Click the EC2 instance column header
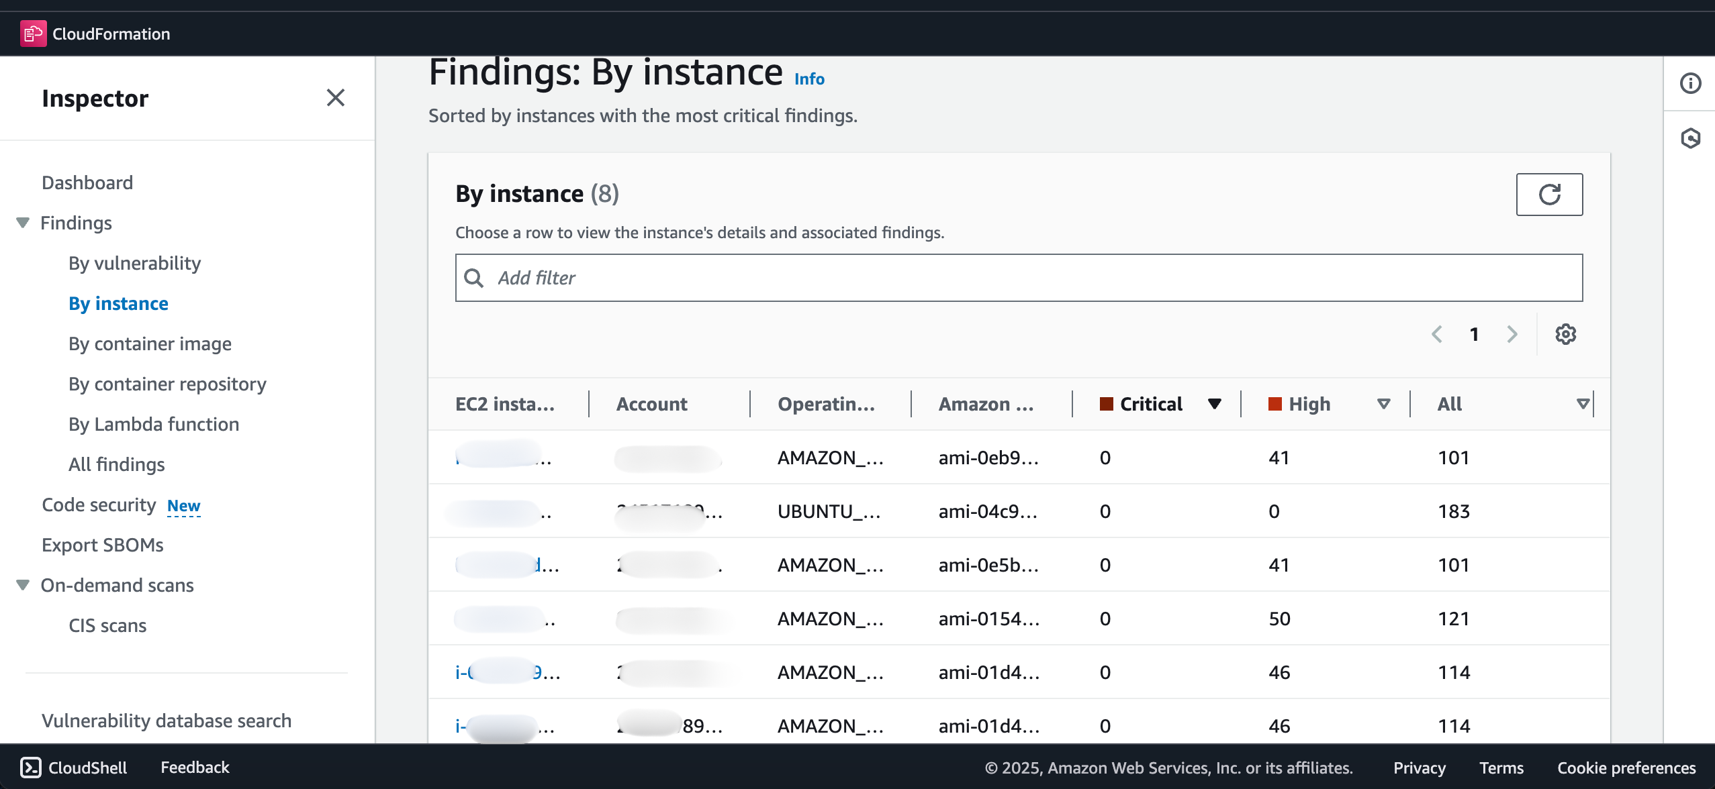Image resolution: width=1715 pixels, height=789 pixels. (505, 404)
